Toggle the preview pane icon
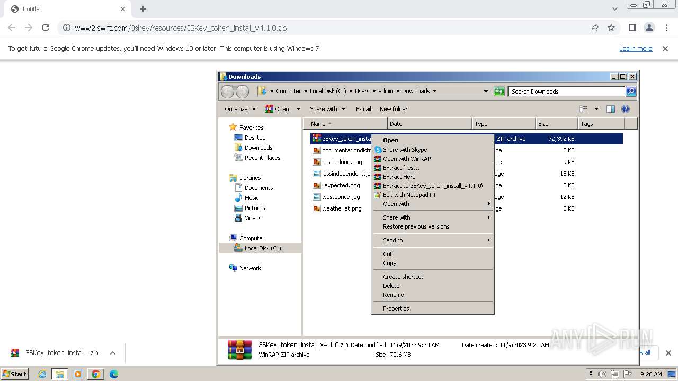Viewport: 678px width, 381px height. [x=610, y=109]
